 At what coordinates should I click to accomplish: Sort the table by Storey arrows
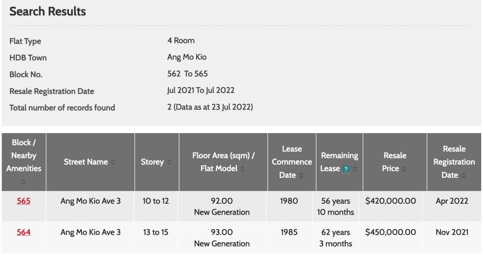(x=169, y=162)
